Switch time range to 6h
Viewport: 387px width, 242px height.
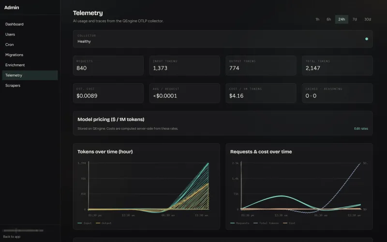pos(329,19)
